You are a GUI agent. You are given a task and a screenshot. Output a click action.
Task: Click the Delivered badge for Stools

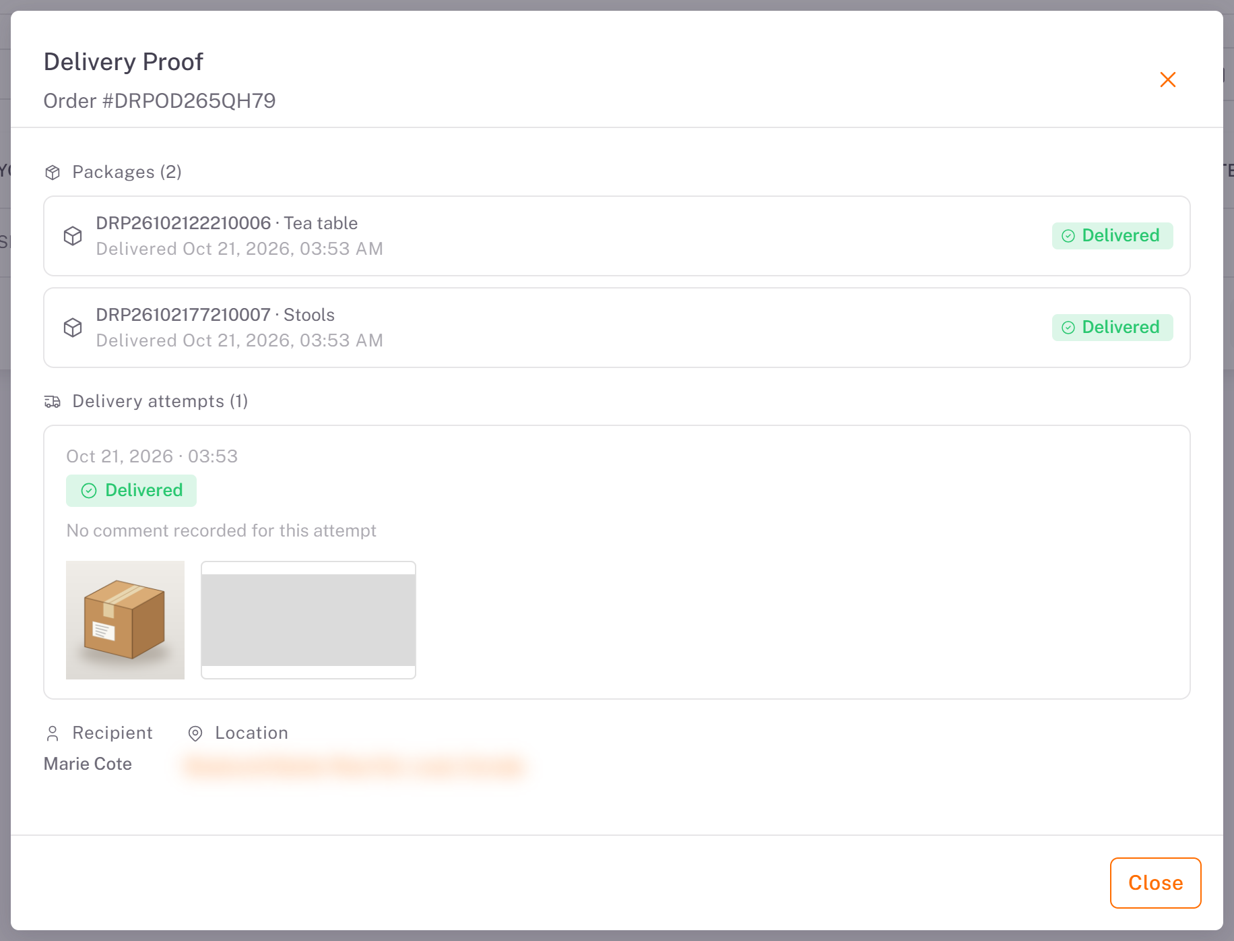pos(1112,328)
